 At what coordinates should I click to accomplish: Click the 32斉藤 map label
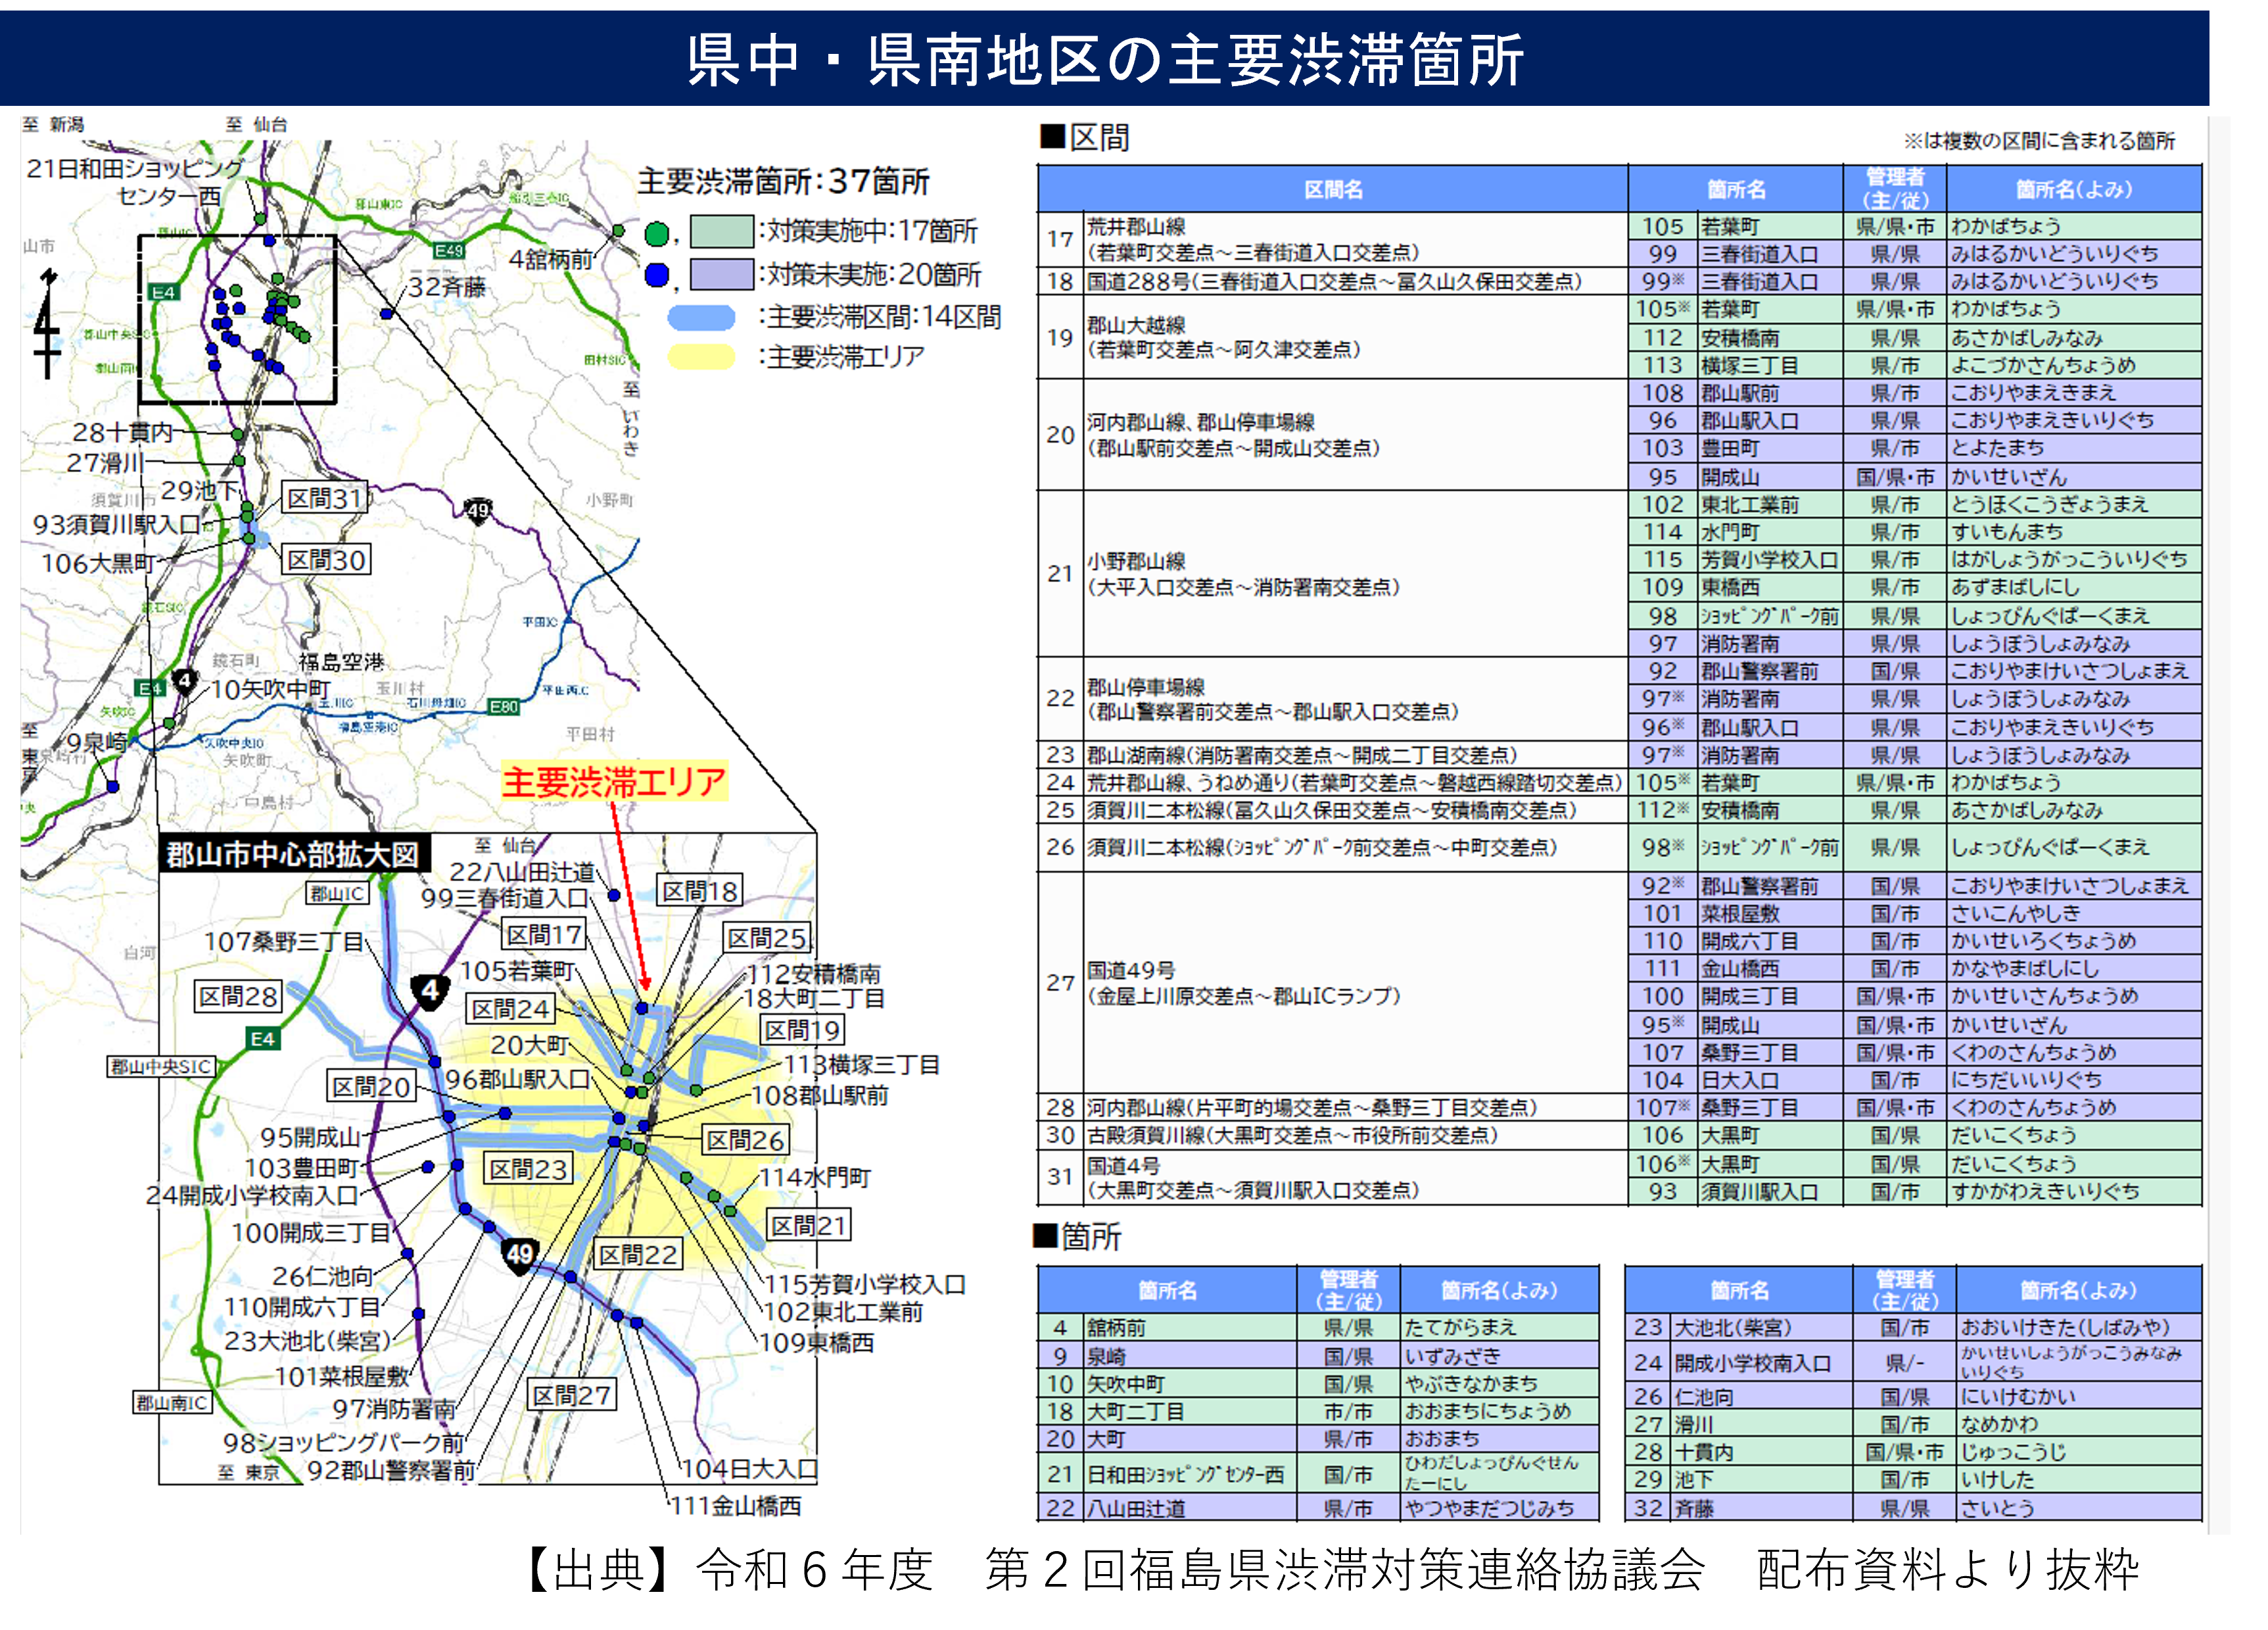tap(446, 288)
